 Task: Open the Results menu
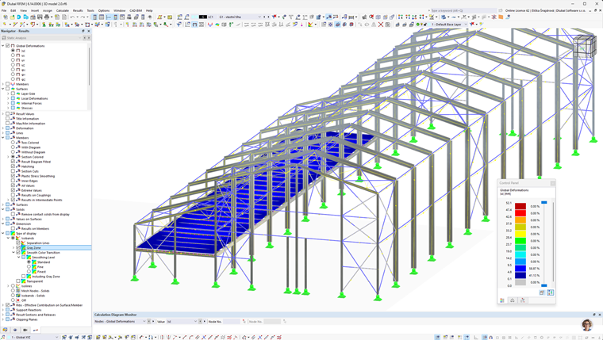click(78, 11)
